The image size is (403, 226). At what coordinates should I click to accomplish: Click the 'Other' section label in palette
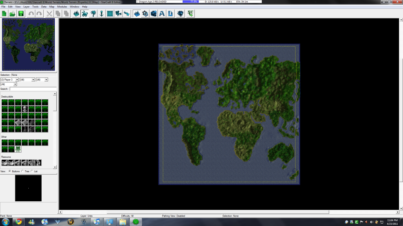[x=4, y=137]
